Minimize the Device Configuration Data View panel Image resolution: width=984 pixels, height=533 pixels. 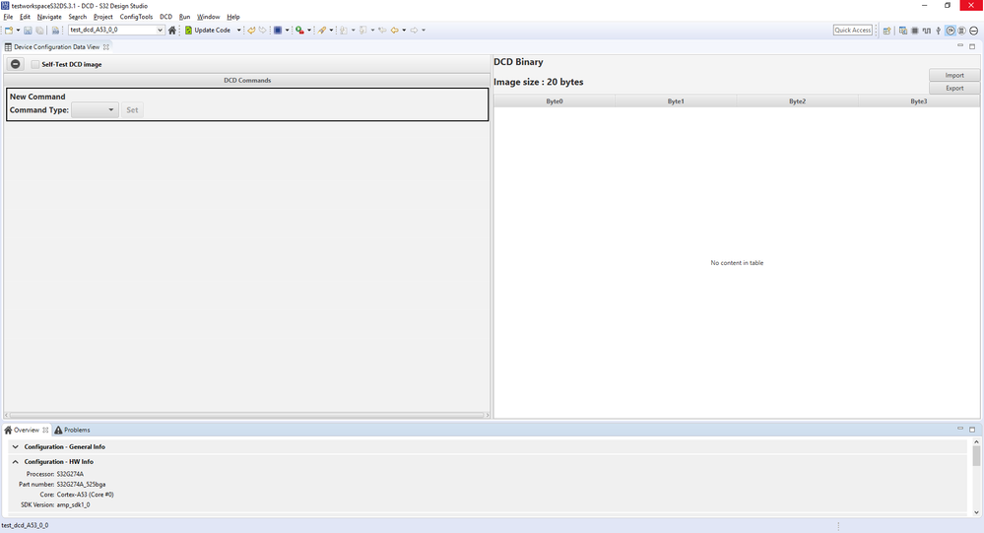coord(959,46)
